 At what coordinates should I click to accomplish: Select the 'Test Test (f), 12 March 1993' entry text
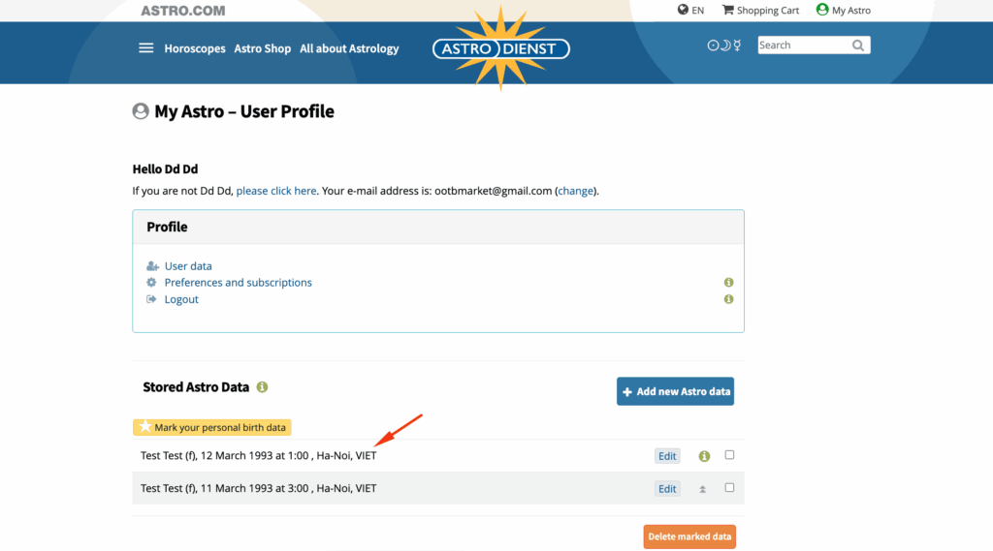(x=258, y=455)
